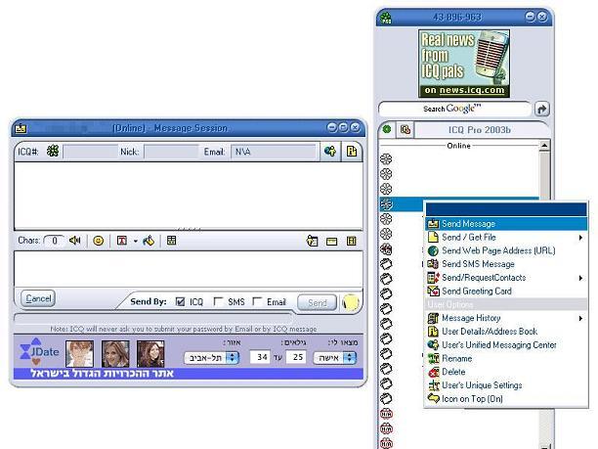Open User Details/Address Book
This screenshot has height=449, width=598.
tap(506, 332)
